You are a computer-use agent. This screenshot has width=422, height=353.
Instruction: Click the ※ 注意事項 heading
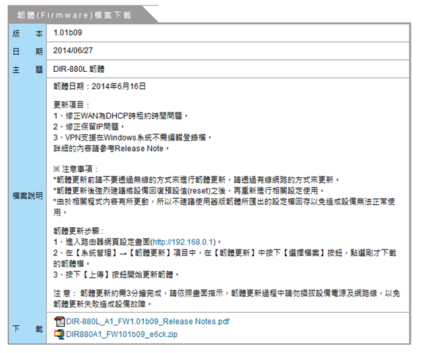tap(75, 169)
